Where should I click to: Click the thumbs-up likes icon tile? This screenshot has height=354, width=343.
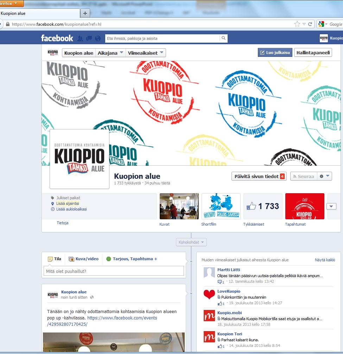tap(263, 206)
